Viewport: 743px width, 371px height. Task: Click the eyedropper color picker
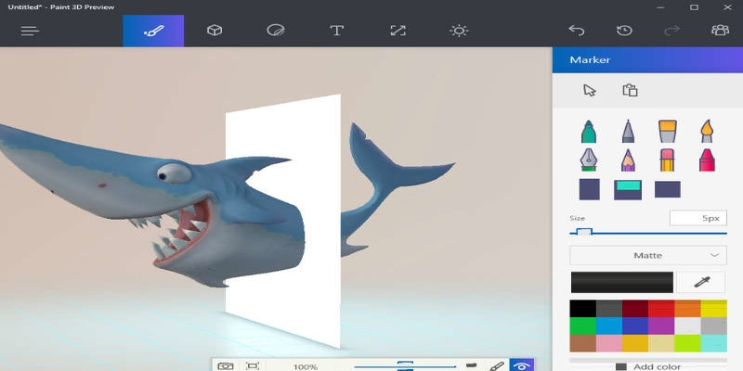click(x=701, y=282)
